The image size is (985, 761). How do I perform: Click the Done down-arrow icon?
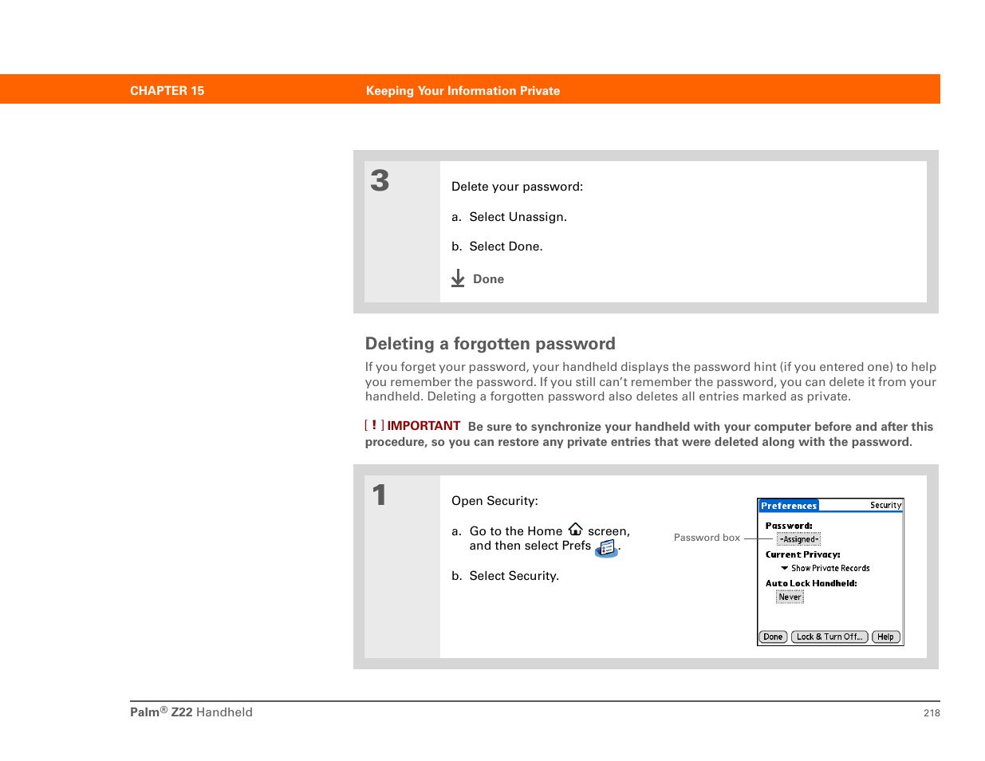458,278
